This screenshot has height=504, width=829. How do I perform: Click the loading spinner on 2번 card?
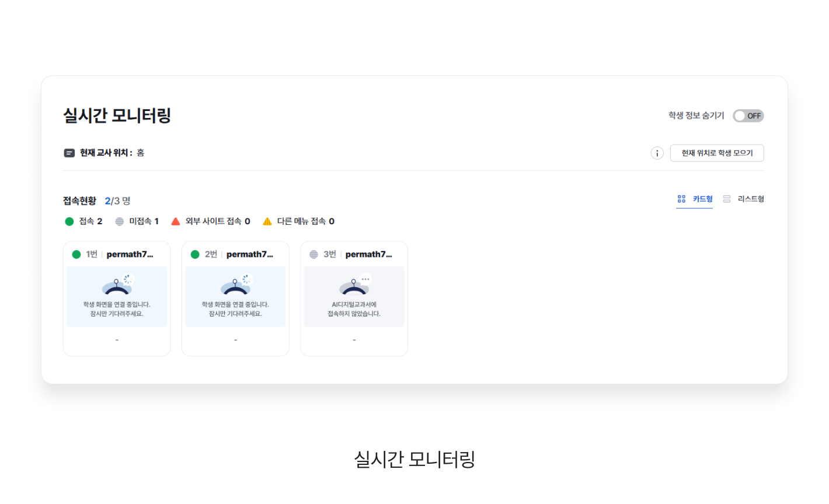click(x=247, y=279)
